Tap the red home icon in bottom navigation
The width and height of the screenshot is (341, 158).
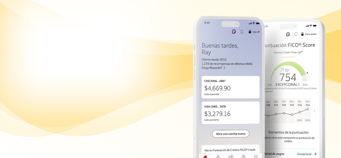(x=205, y=156)
